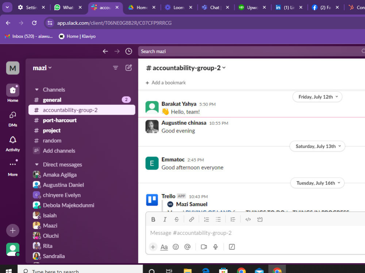Open the general channel

(82, 100)
